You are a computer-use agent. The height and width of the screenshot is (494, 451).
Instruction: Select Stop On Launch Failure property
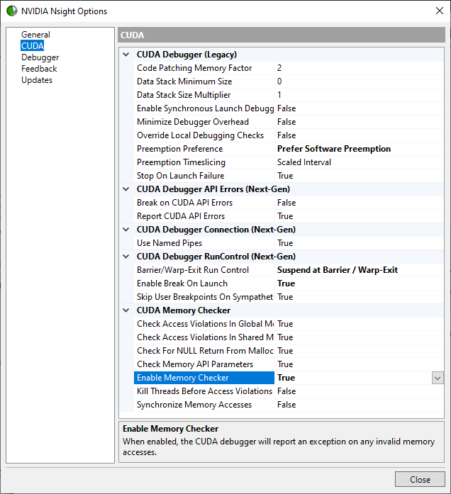[204, 176]
